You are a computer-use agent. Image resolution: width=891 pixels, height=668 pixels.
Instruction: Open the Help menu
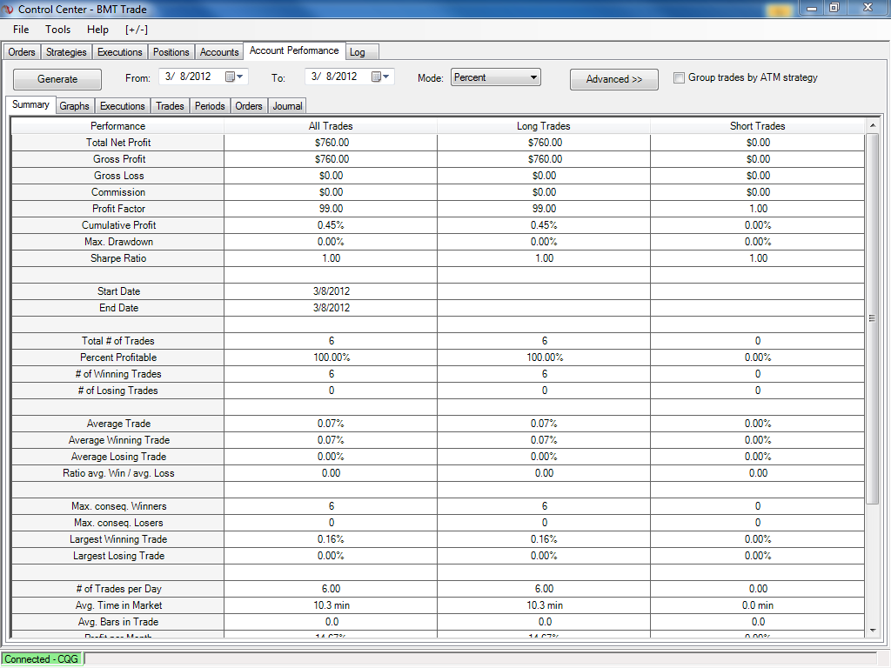point(97,30)
